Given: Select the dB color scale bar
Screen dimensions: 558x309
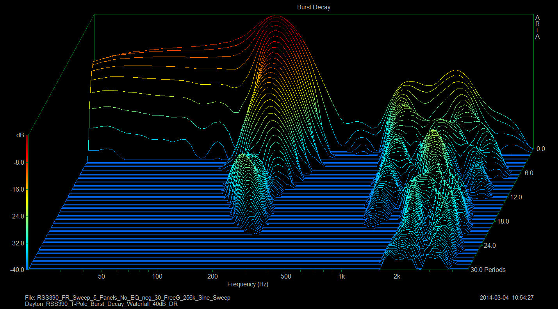Looking at the screenshot, I should click(27, 202).
